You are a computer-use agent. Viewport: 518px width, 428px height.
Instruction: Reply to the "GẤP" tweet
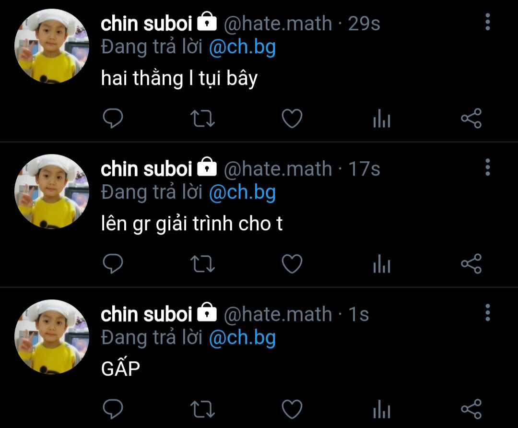coord(113,409)
